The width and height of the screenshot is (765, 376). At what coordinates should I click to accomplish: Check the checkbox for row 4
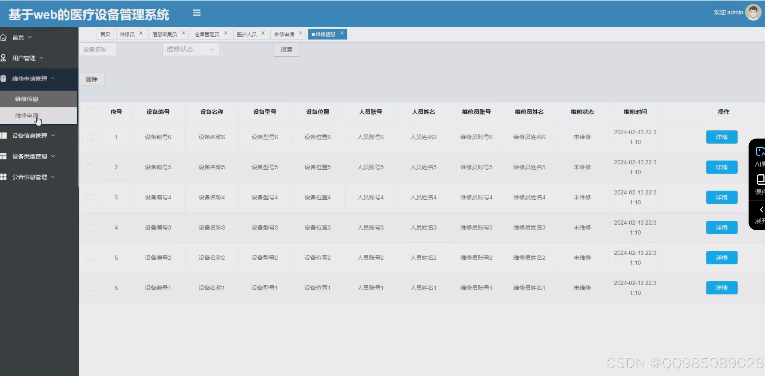click(91, 227)
